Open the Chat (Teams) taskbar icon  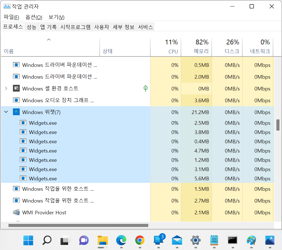click(x=84, y=240)
